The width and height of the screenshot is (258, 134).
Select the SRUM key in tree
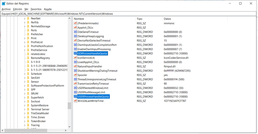34,94
